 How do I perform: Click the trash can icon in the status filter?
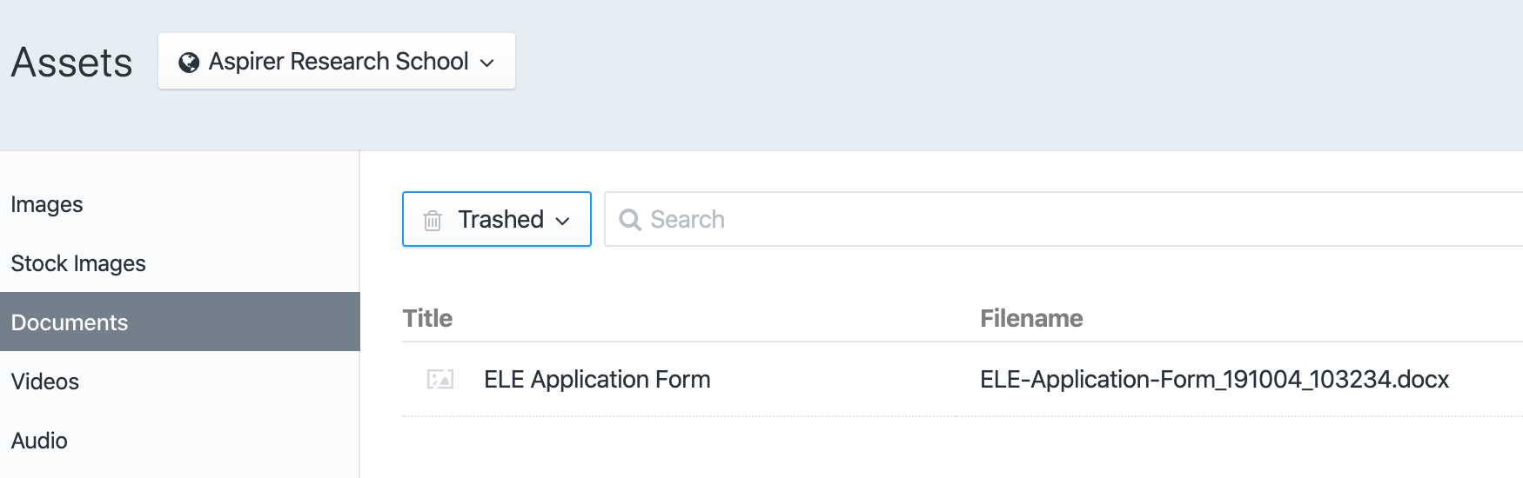pyautogui.click(x=433, y=220)
